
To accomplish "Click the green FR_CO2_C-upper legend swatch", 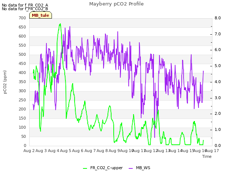I will click(x=85, y=168).
